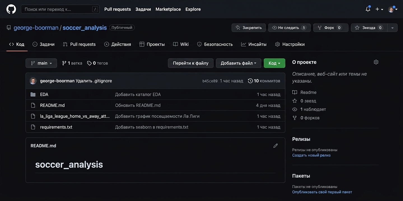This screenshot has width=403, height=201.
Task: Click the file icon next to README.md
Action: click(33, 105)
